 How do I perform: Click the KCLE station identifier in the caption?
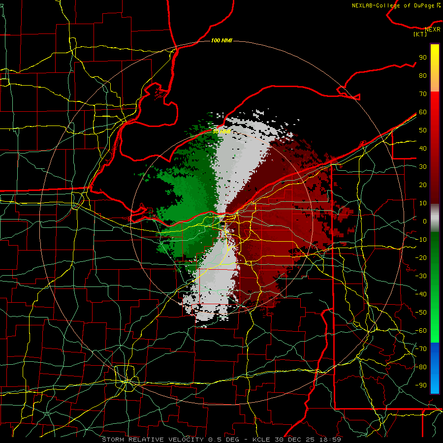[261, 440]
